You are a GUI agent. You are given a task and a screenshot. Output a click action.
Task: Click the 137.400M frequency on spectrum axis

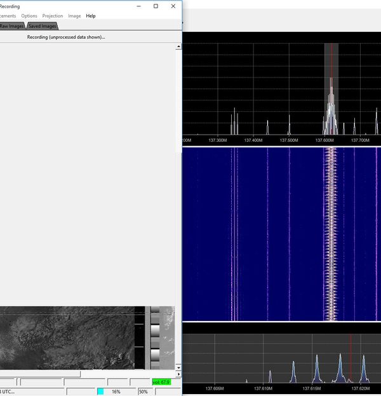(x=253, y=140)
